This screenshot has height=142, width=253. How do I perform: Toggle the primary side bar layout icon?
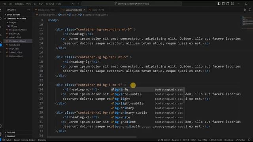219,4
